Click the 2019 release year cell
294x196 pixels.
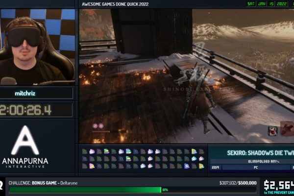(215, 167)
